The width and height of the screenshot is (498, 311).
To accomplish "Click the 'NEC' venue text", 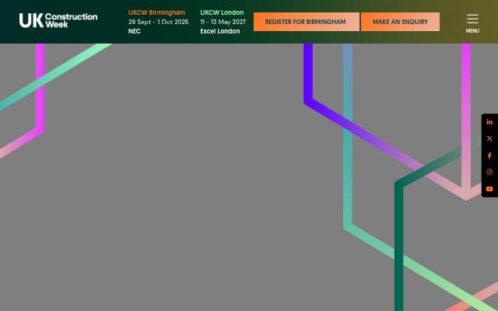I will tap(135, 31).
